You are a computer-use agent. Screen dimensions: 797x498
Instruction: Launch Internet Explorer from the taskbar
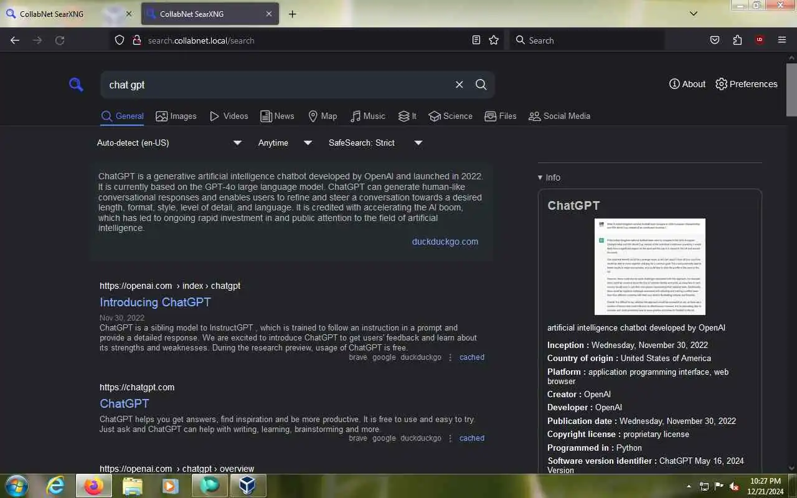[x=56, y=486]
